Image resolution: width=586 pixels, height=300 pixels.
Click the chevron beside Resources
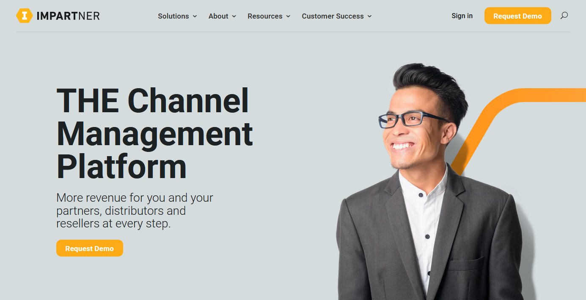288,16
